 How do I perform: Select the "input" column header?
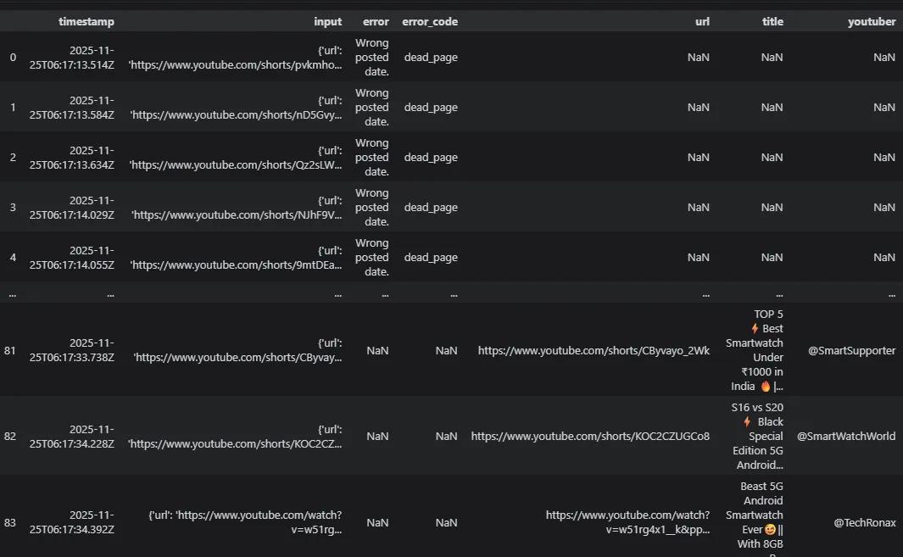point(327,22)
